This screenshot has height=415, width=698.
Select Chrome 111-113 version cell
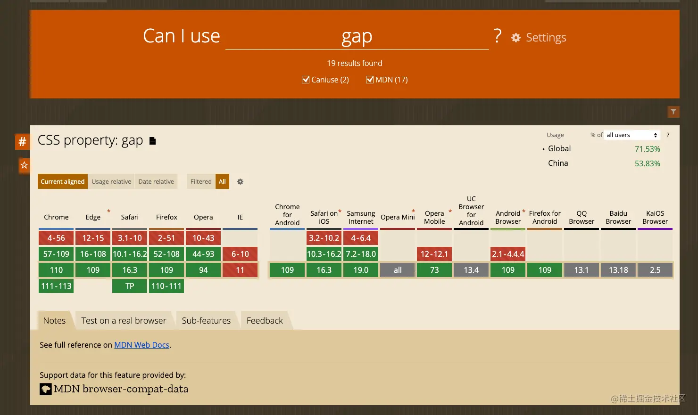click(56, 286)
